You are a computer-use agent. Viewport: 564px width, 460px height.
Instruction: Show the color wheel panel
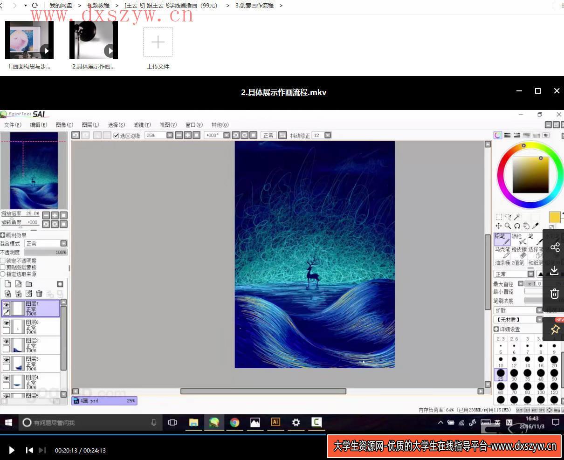click(498, 135)
